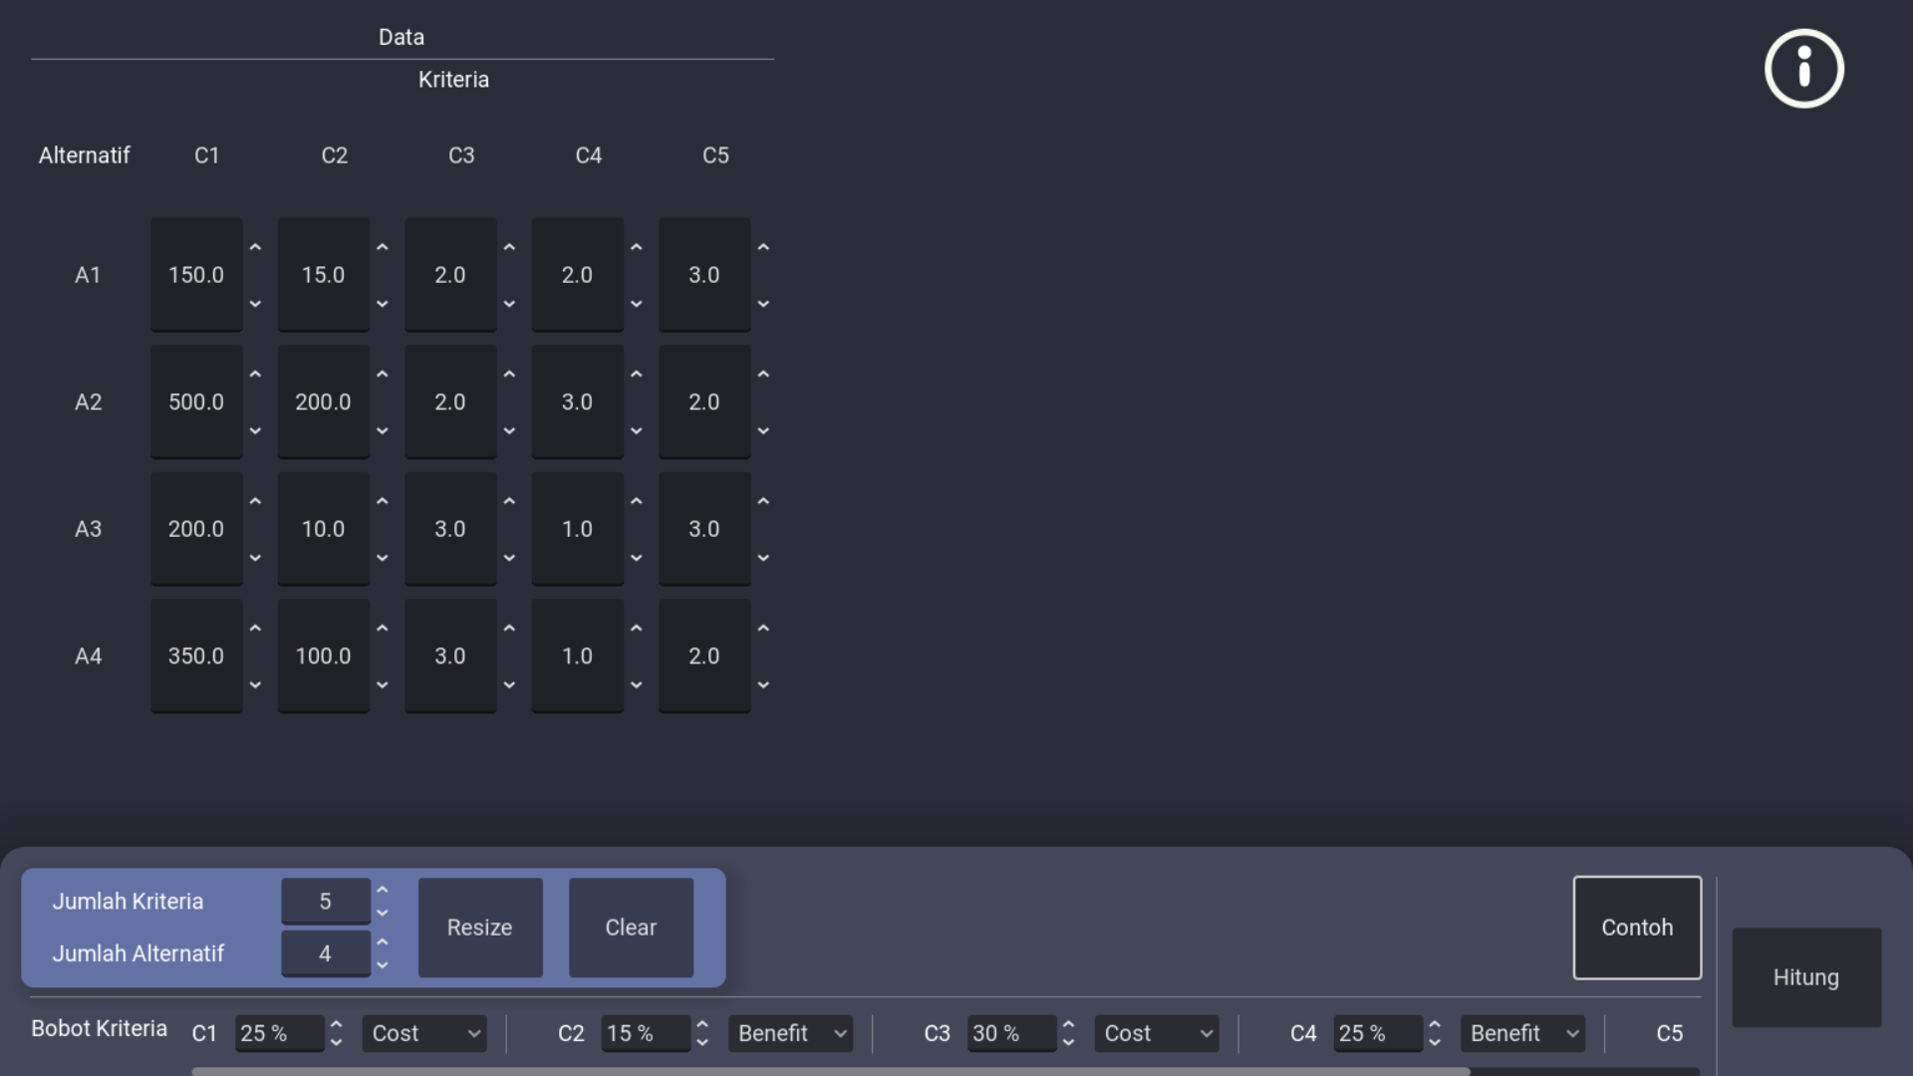
Task: Increase A4 C1 value with up arrow
Action: click(255, 629)
